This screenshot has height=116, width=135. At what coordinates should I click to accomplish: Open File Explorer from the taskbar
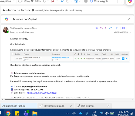[x=35, y=113]
